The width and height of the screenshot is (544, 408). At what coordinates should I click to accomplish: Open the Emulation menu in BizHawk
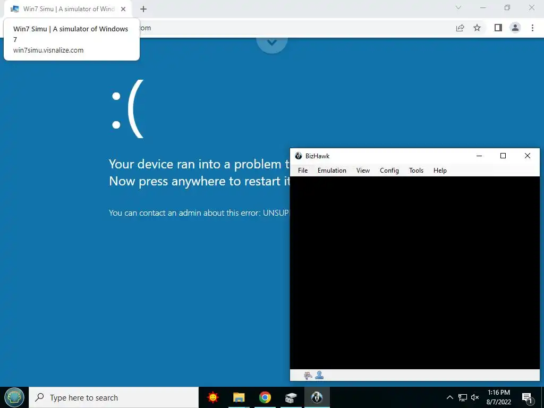(331, 171)
